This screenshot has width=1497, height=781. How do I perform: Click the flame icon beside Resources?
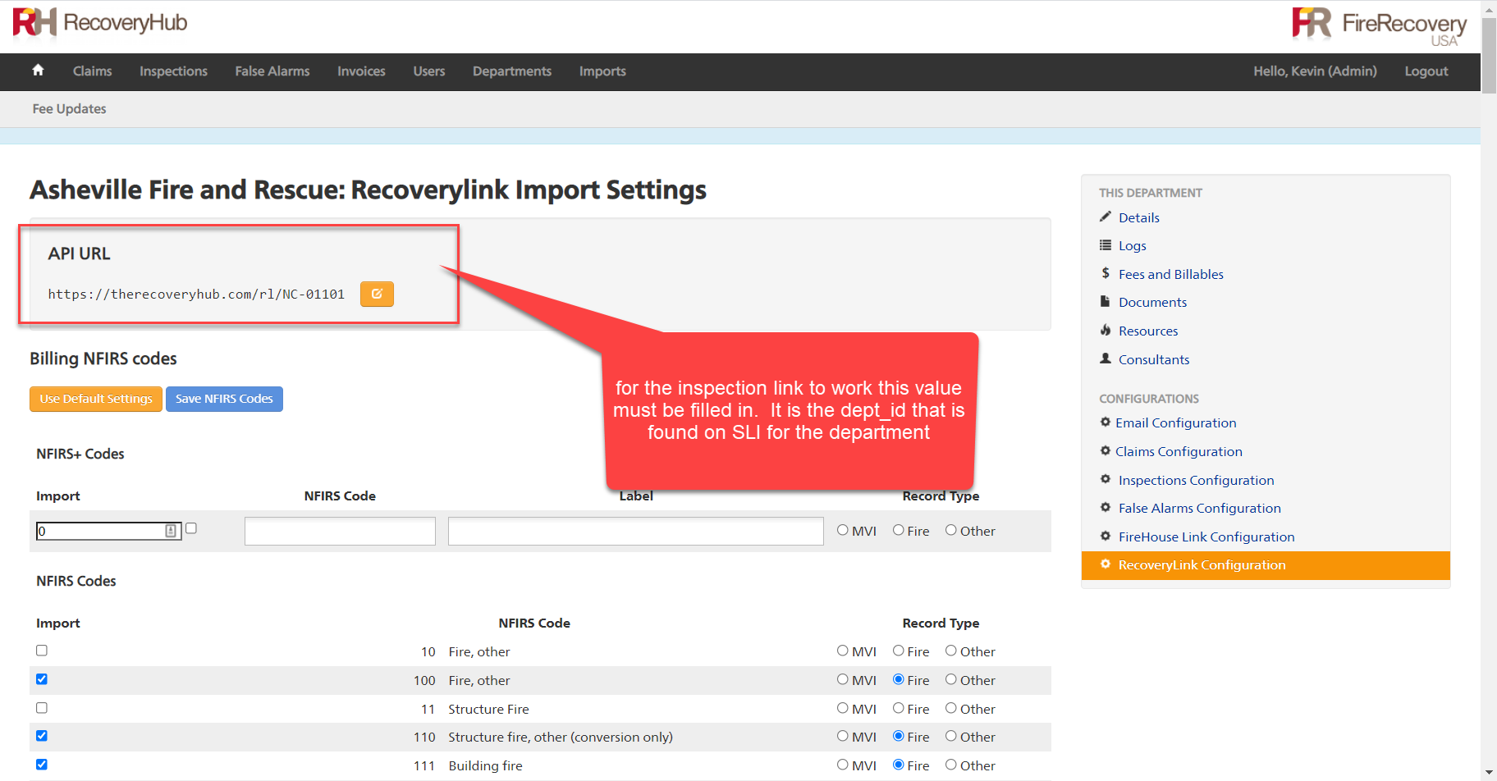click(1106, 331)
